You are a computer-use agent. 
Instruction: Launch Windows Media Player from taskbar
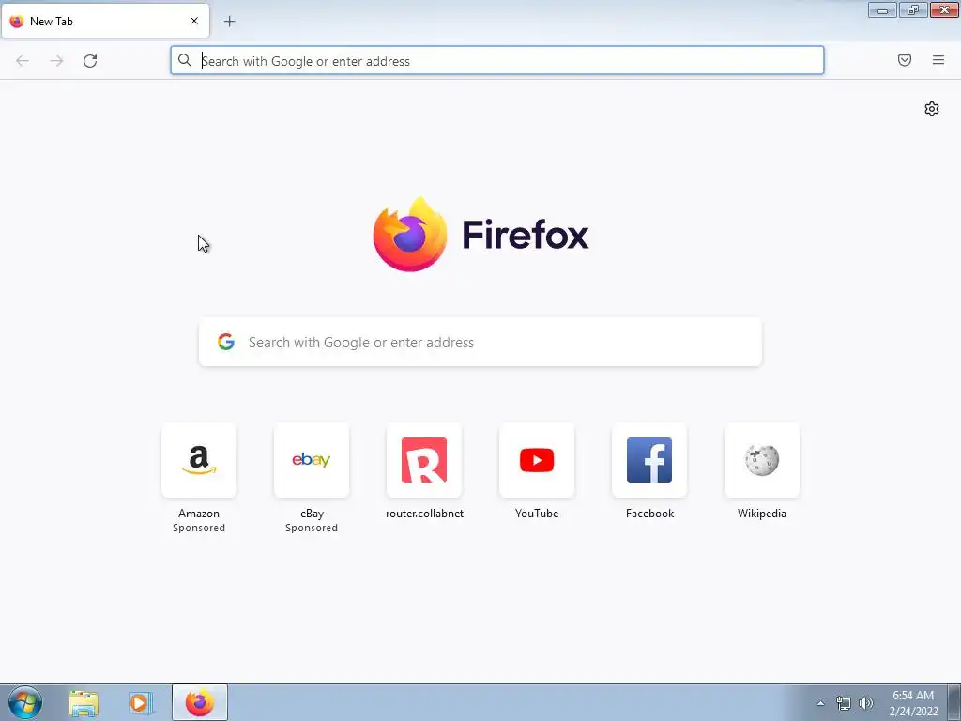pyautogui.click(x=141, y=702)
